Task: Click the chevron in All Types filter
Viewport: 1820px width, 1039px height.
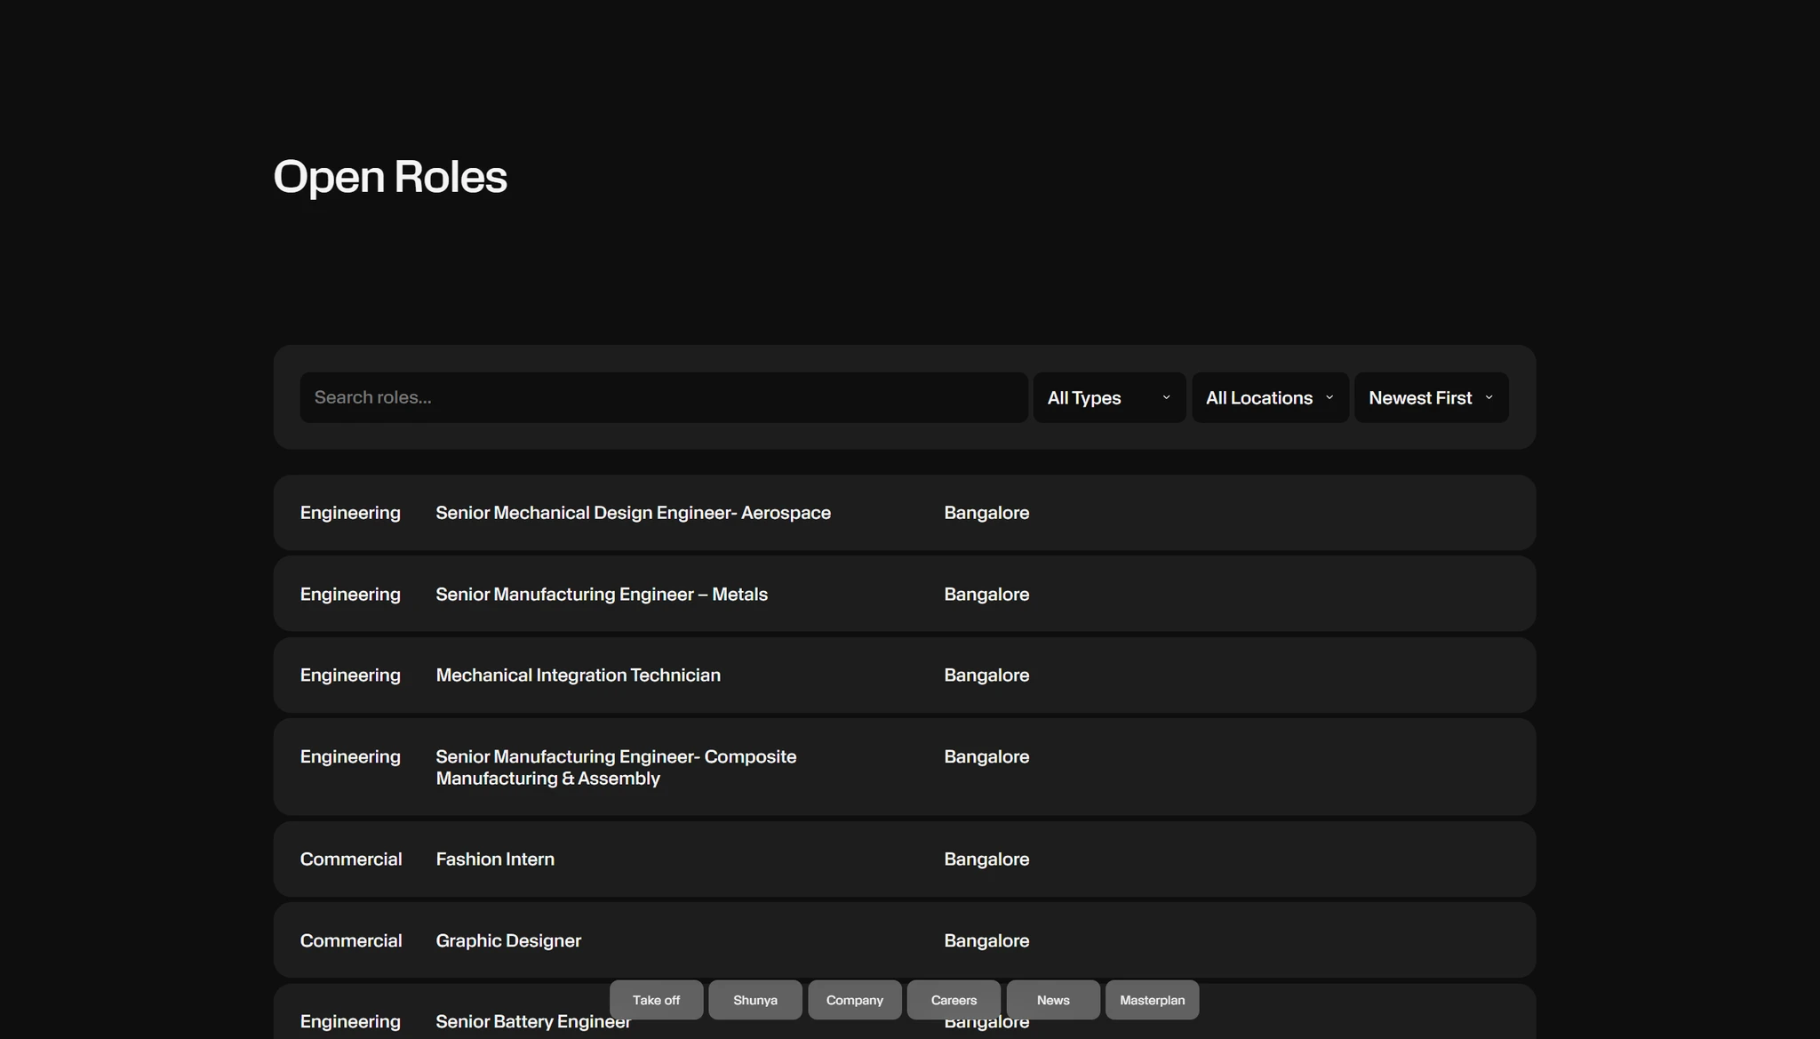Action: pos(1166,398)
